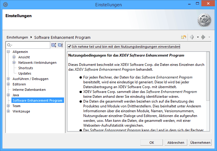Collapse the Allgemein tree node
The height and width of the screenshot is (151, 217).
[x=8, y=52]
